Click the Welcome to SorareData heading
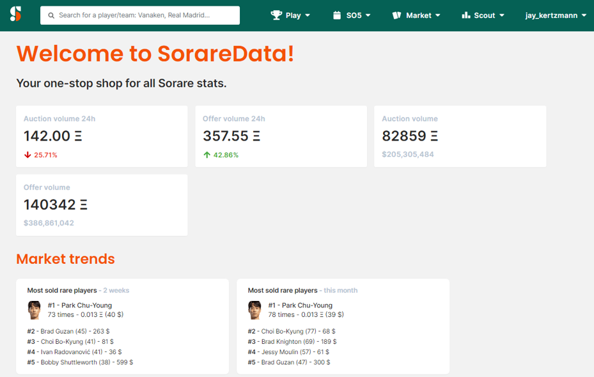Screen dimensions: 594x377 (x=155, y=54)
